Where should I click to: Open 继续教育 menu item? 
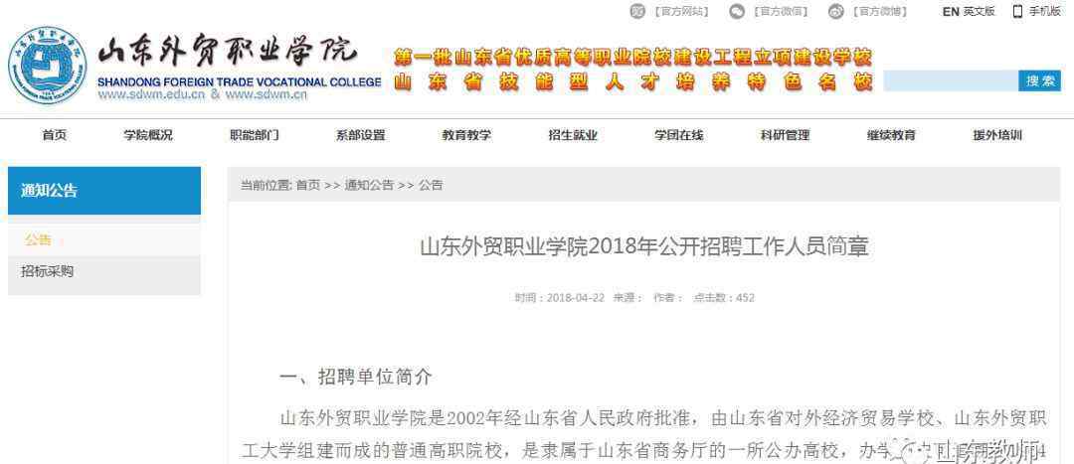coord(891,135)
